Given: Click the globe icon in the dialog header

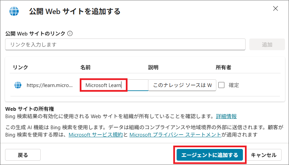Looking at the screenshot, I should coord(14,11).
